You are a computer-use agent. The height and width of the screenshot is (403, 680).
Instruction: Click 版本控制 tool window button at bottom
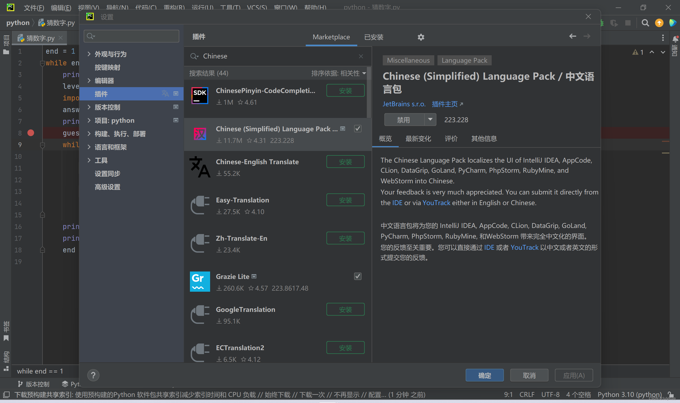point(34,384)
